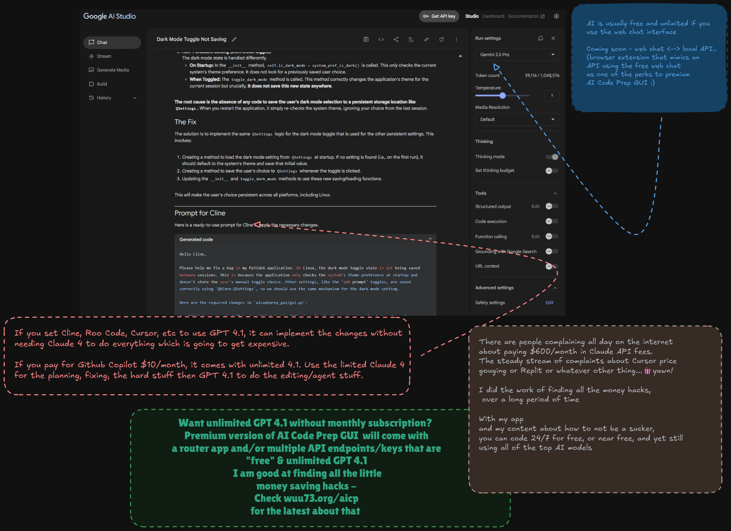Viewport: 731px width, 531px height.
Task: Select Generate Media in the sidebar
Action: [x=109, y=70]
